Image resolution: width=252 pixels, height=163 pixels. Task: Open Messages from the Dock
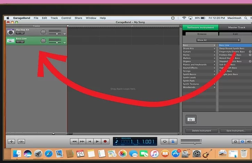pyautogui.click(x=133, y=154)
